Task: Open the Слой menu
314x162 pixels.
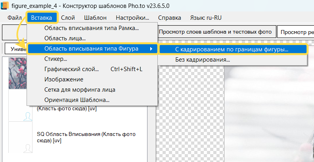Action: (68, 18)
